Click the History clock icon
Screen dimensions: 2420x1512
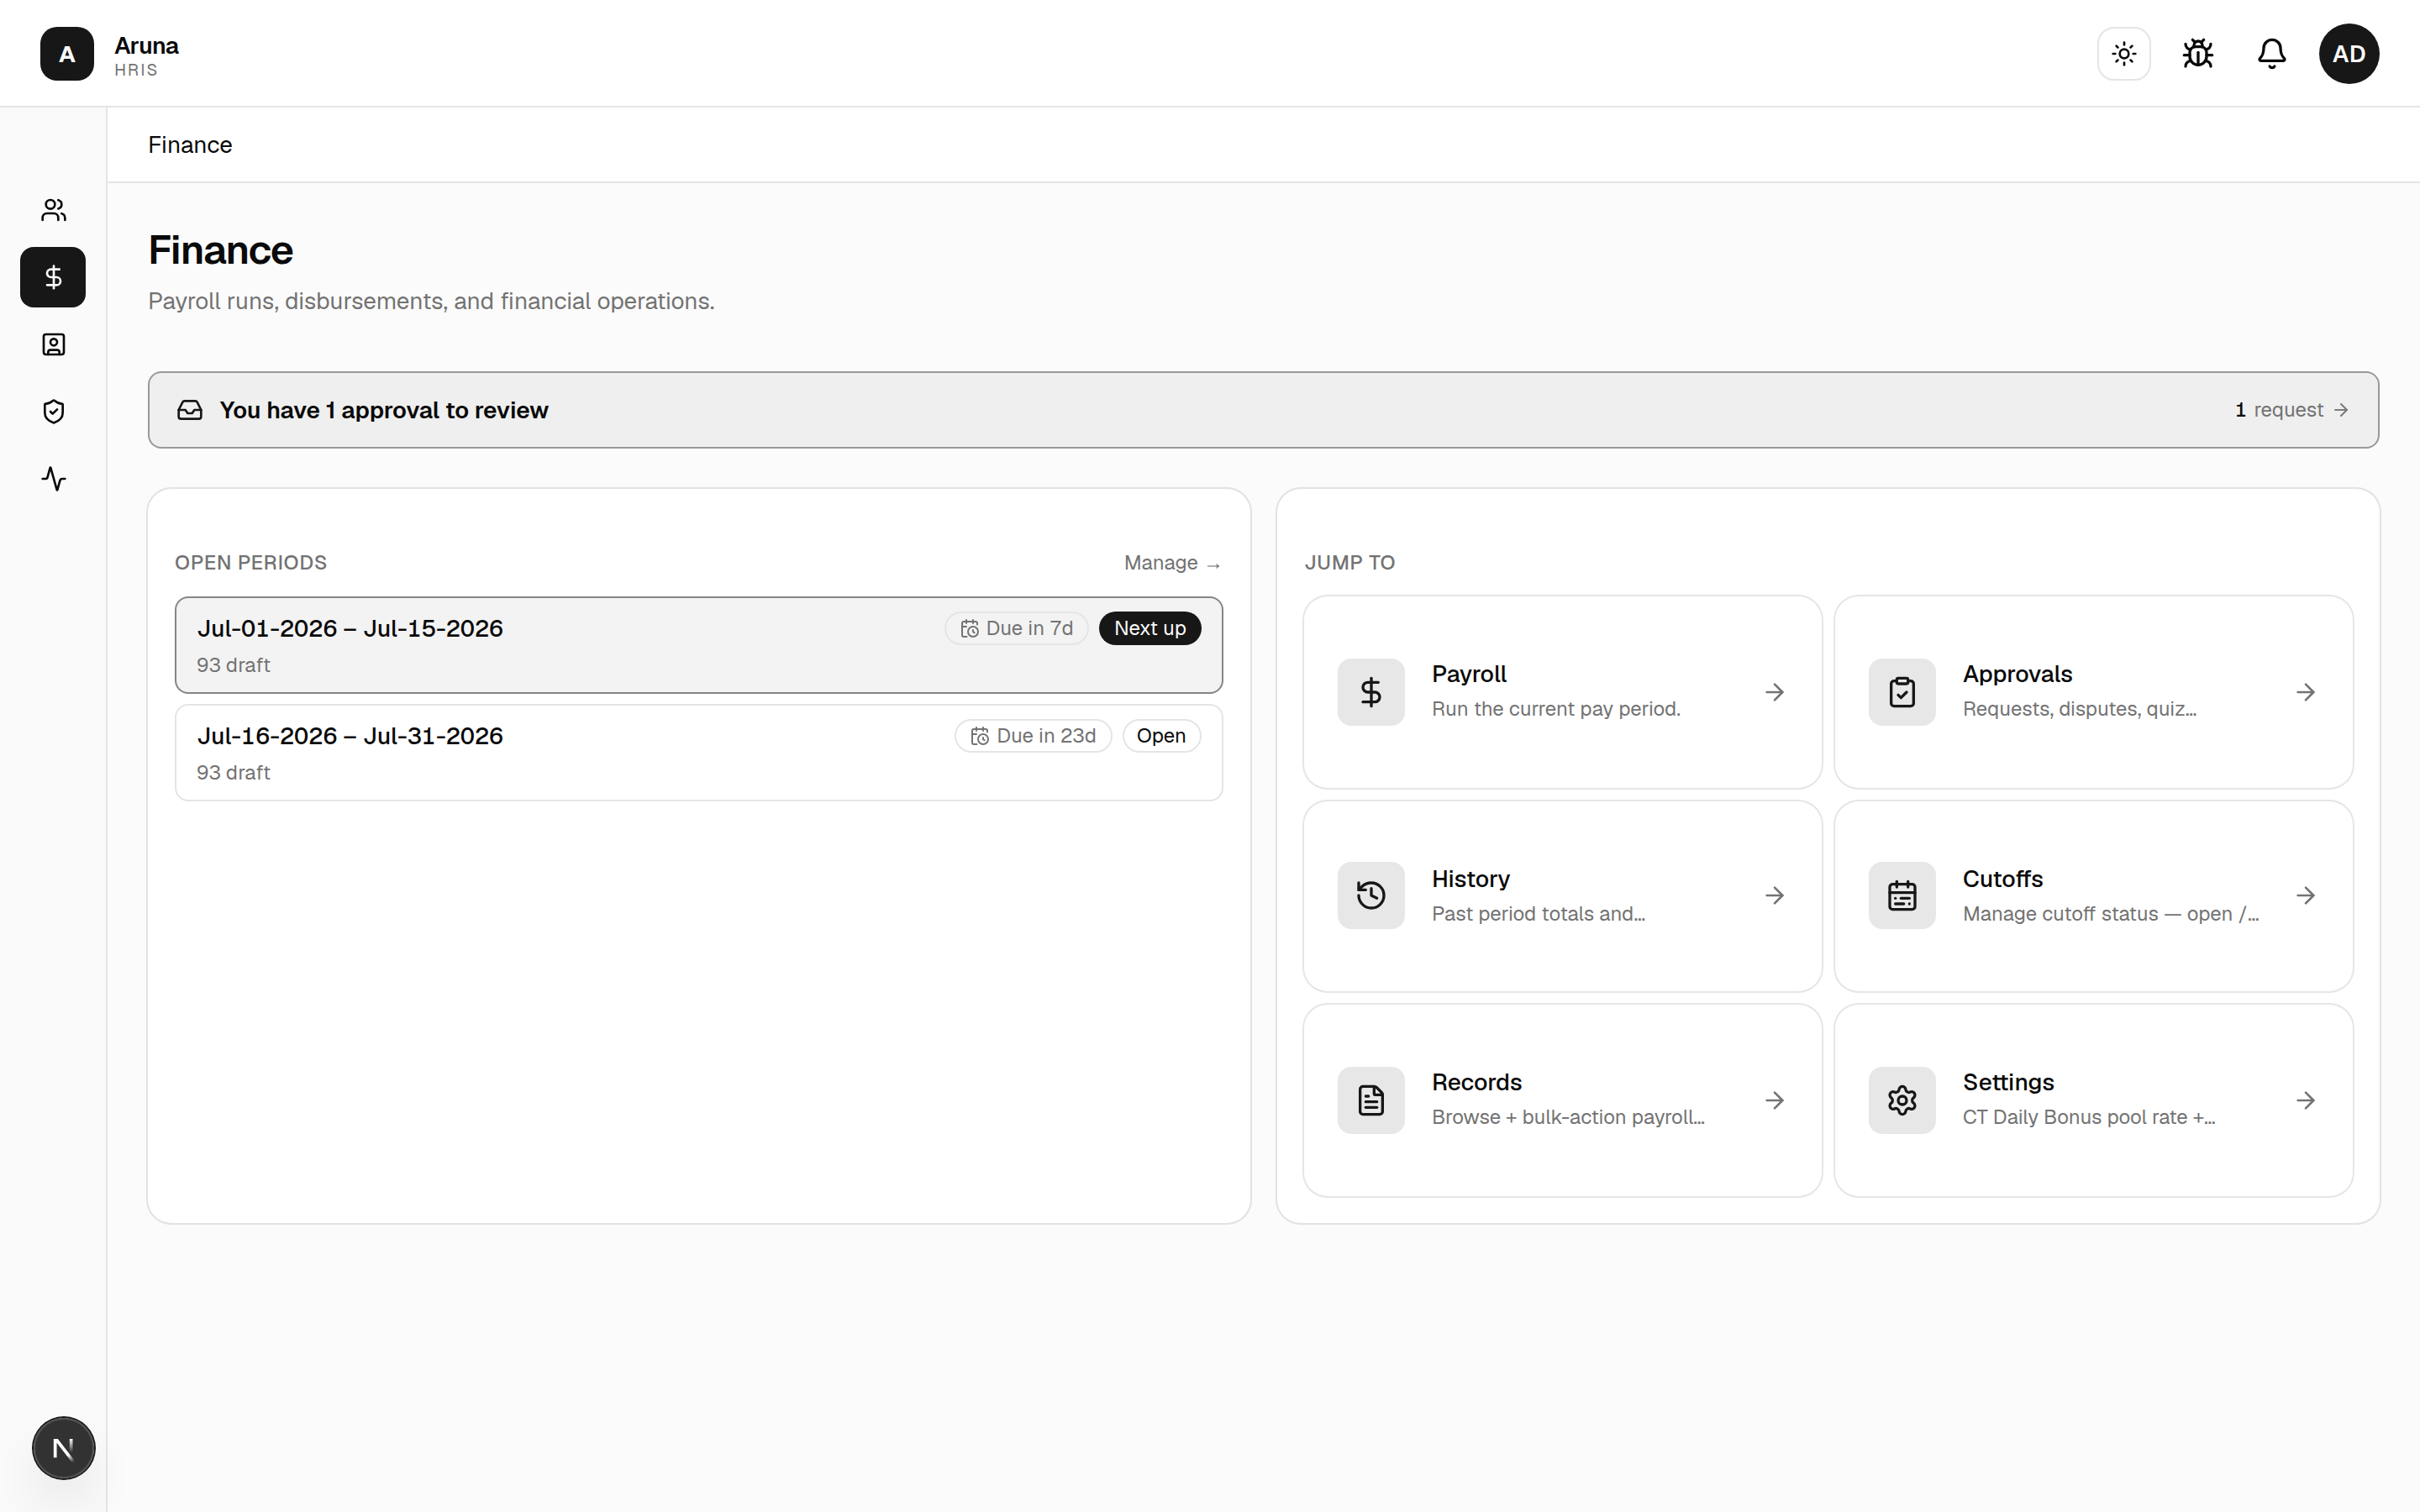coord(1371,895)
